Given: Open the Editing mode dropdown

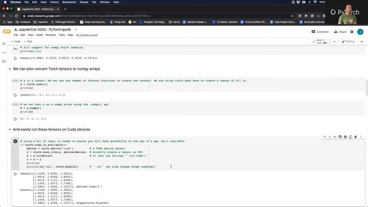Looking at the screenshot, I should [x=348, y=41].
